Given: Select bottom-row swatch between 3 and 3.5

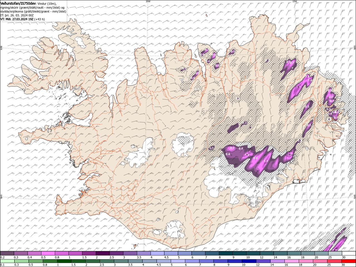Looking at the screenshot, I should [x=121, y=261].
